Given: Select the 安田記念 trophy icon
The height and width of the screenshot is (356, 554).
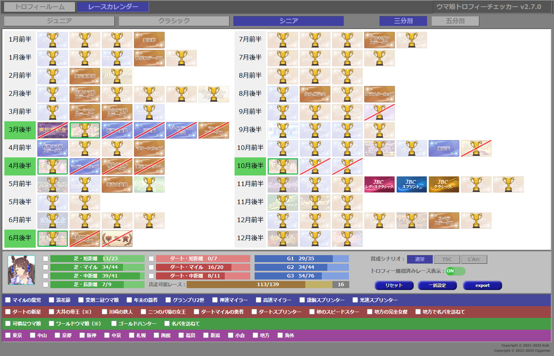Looking at the screenshot, I should tap(53, 221).
